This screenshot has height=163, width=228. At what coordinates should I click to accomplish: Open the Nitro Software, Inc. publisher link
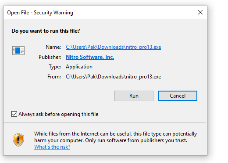pyautogui.click(x=90, y=57)
